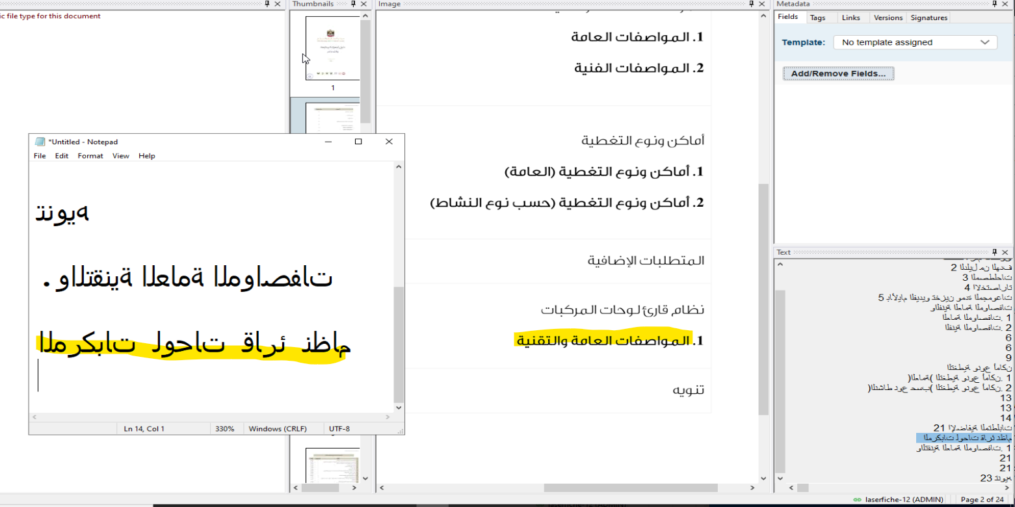Close the Text pane
Viewport: 1015px width, 507px height.
[x=1007, y=252]
